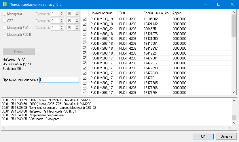
Task: Sort by Тип column header
Action: point(130,13)
